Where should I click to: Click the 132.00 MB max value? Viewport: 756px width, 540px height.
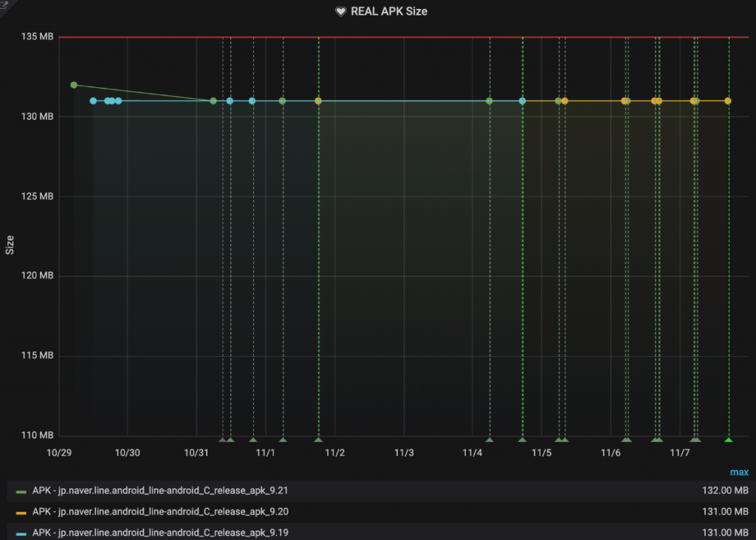coord(725,491)
